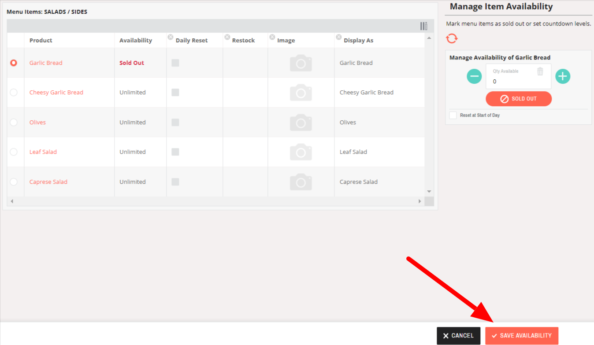Viewport: 594px width, 345px height.
Task: Click the Cancel button
Action: pyautogui.click(x=458, y=336)
